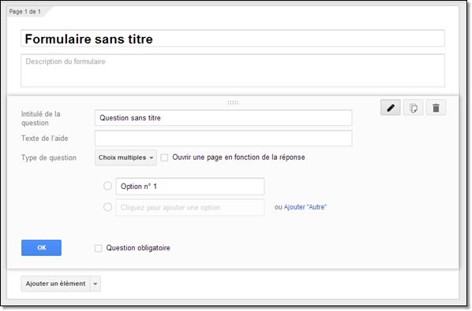Delete the question with trash icon
Viewport: 472px width, 311px height.
(436, 108)
